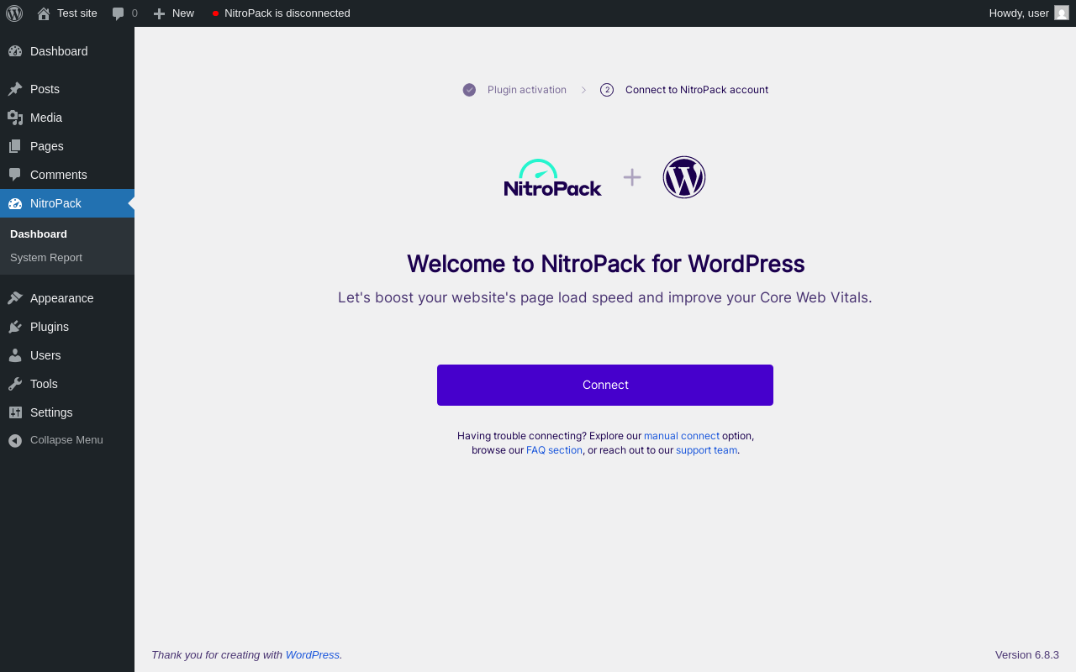
Task: Click the page load speed subtitle text
Action: point(605,297)
